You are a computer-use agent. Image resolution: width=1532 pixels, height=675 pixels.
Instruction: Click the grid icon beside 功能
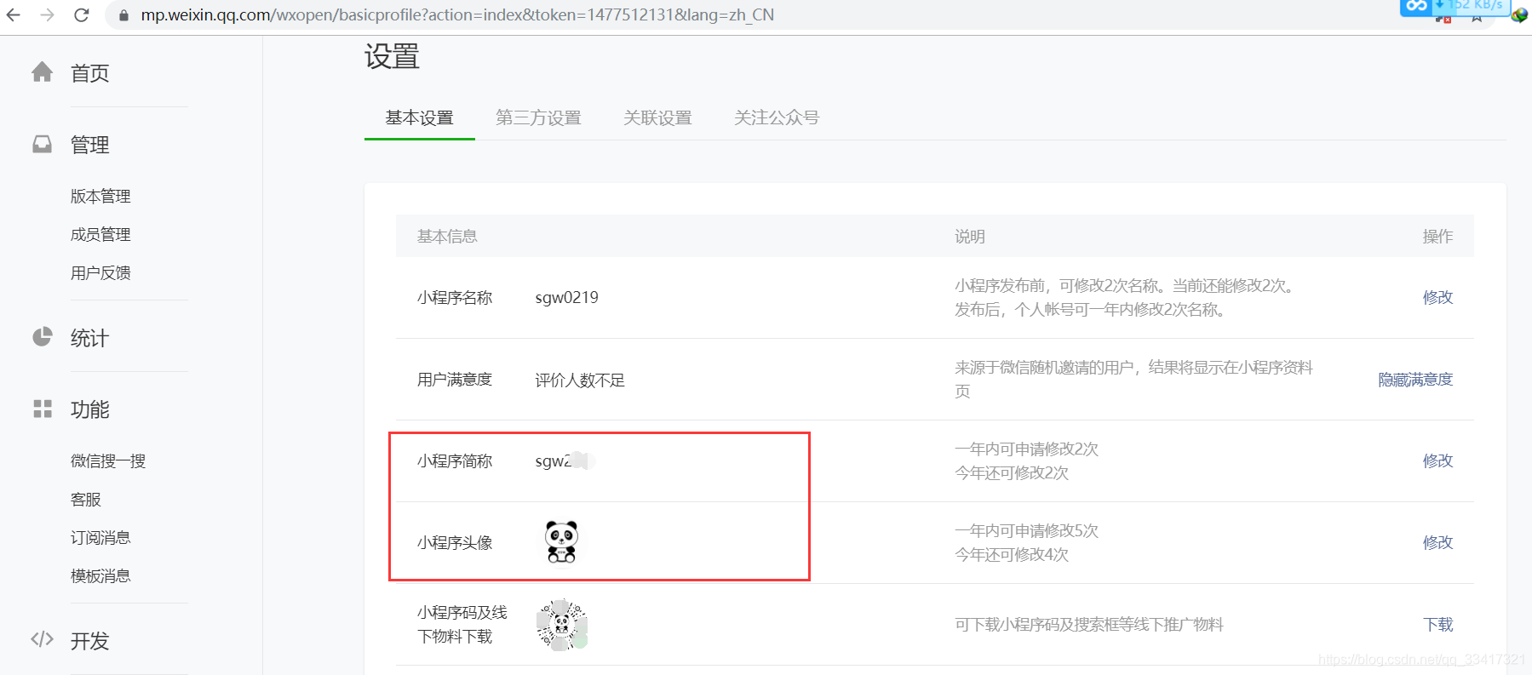tap(43, 409)
